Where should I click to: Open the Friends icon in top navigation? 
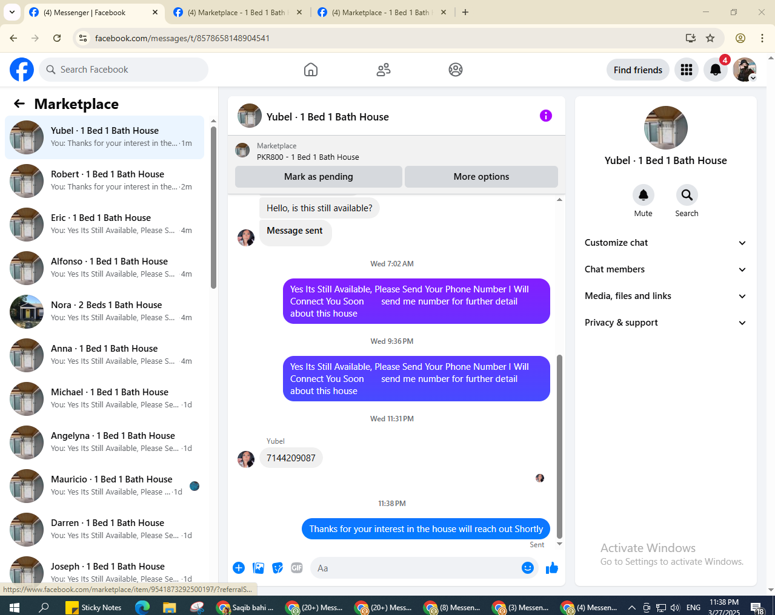point(384,70)
